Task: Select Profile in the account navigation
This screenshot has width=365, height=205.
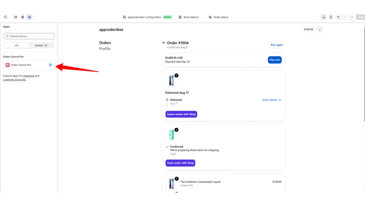Action: coord(105,49)
